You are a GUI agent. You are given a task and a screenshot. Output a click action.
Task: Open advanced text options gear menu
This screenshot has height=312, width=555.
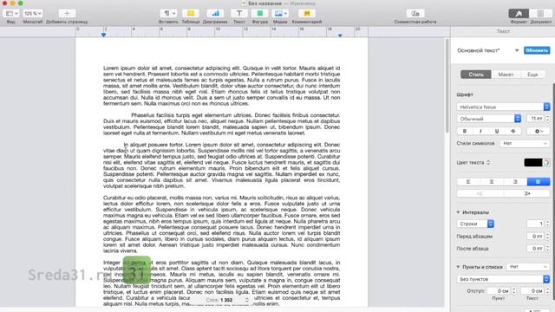coord(539,131)
